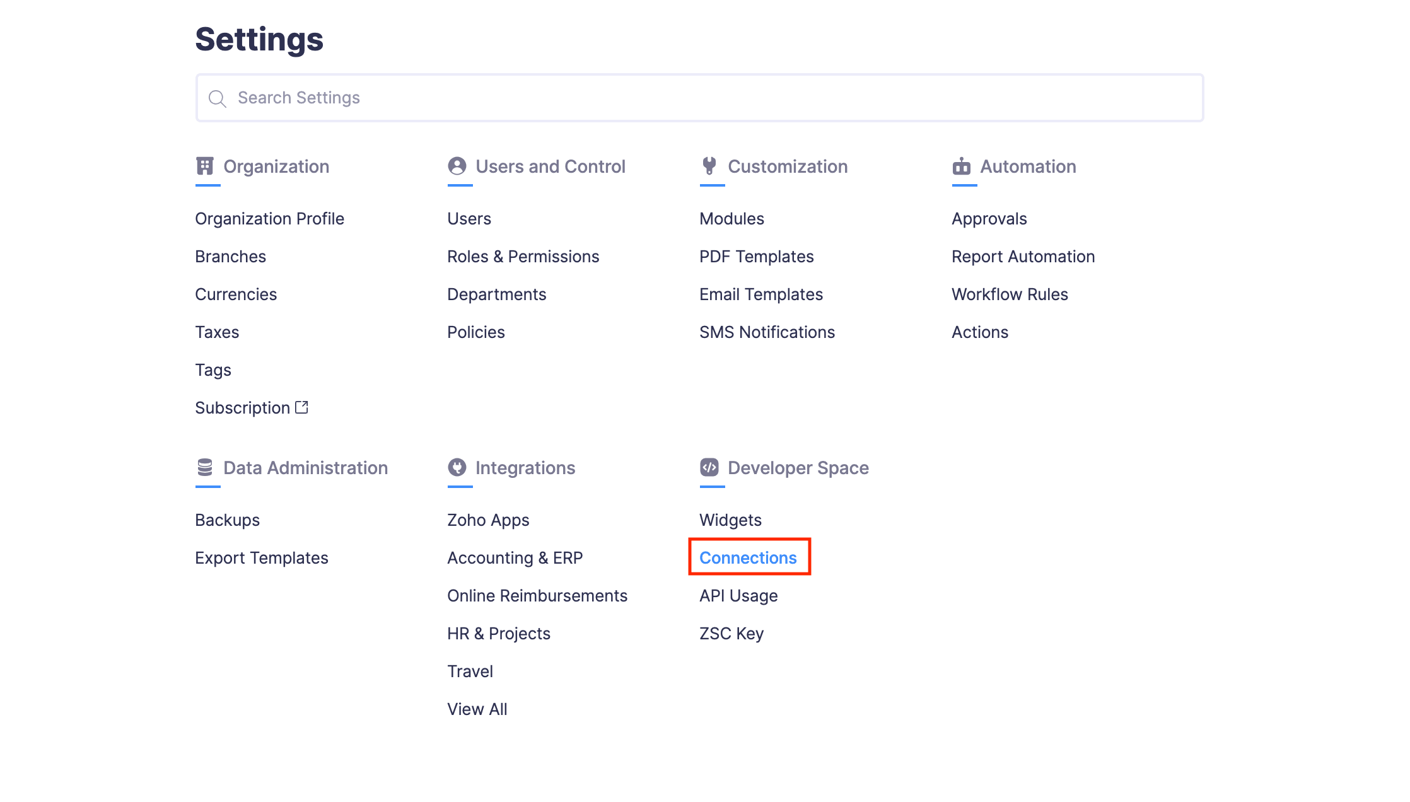1410x802 pixels.
Task: Click View All integrations
Action: click(477, 709)
